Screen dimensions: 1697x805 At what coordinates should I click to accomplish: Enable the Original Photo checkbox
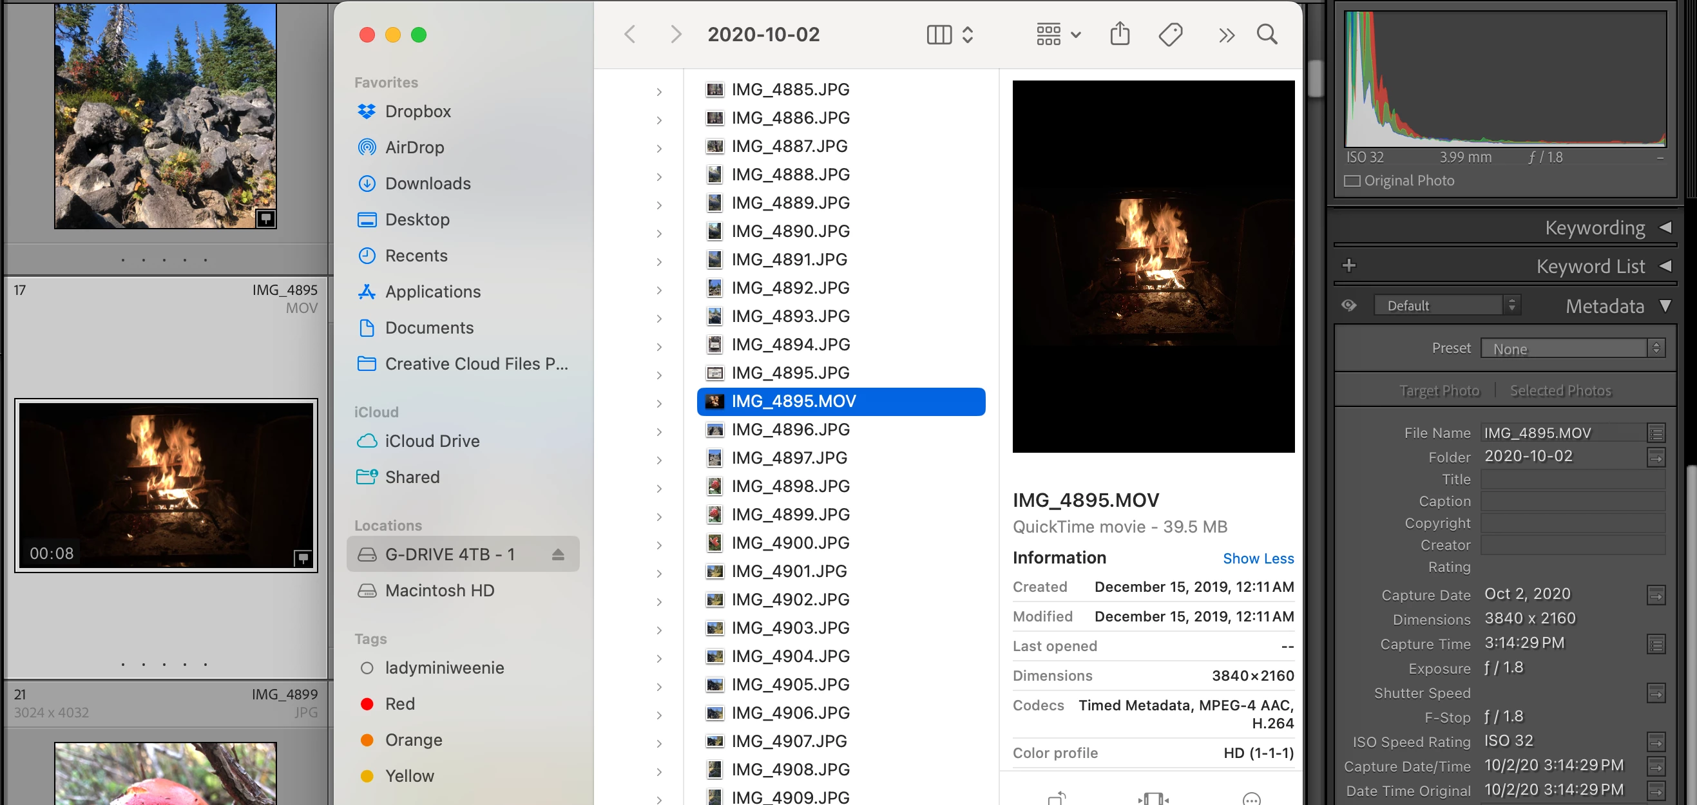(x=1352, y=181)
